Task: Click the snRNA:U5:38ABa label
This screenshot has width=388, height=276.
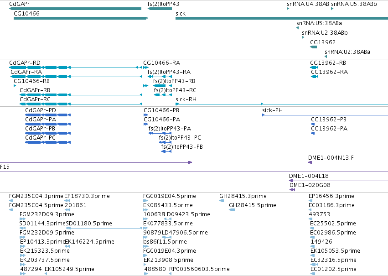Action: tap(319, 23)
